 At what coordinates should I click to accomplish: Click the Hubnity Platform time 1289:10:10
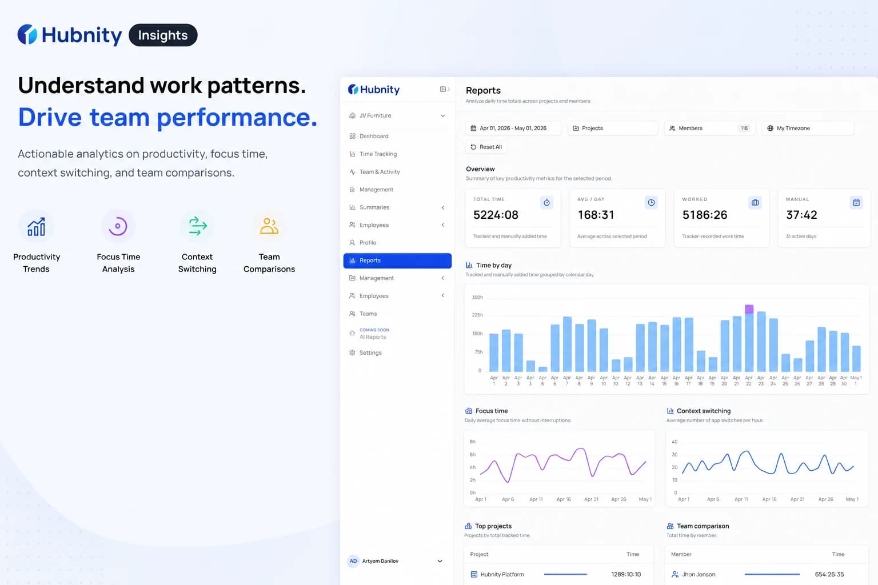(x=626, y=575)
